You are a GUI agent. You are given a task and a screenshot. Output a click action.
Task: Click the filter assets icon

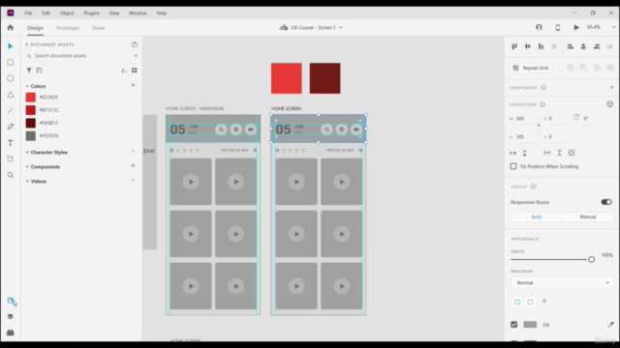tap(29, 71)
